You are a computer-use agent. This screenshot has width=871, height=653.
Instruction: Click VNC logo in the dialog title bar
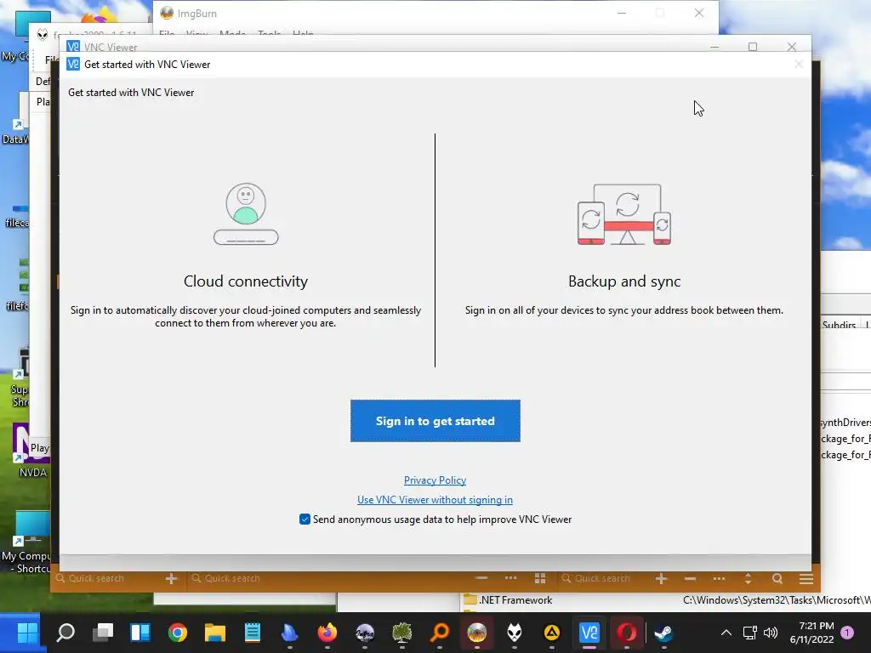point(73,65)
